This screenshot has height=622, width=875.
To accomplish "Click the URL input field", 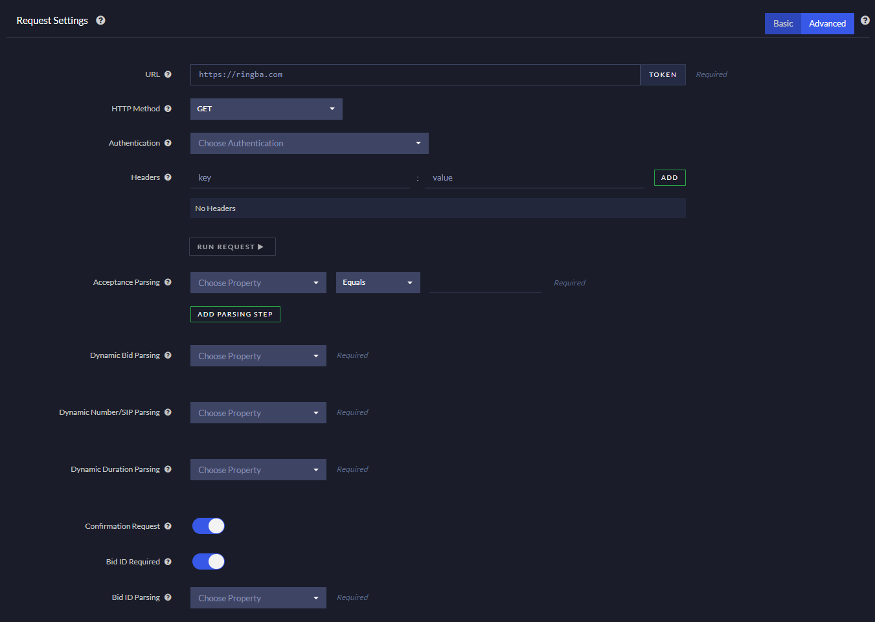I will (x=415, y=74).
